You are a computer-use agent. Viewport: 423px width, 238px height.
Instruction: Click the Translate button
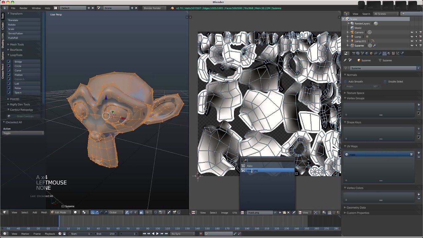click(x=23, y=20)
